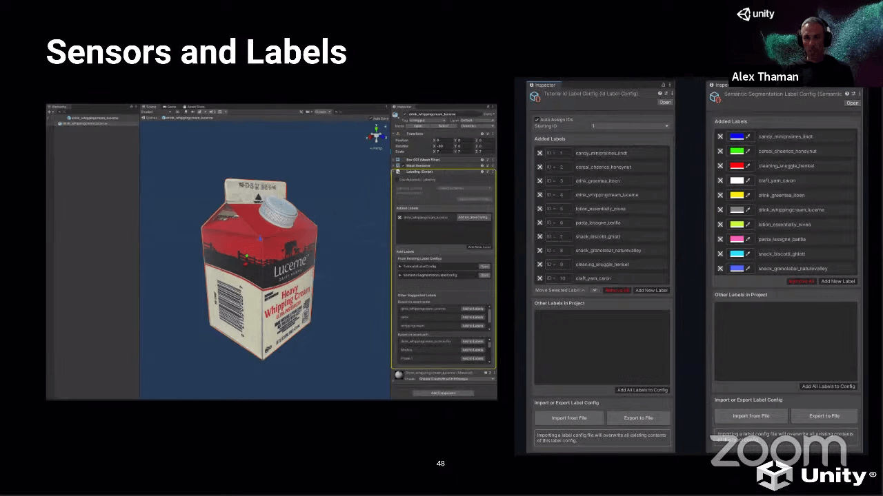Click Export to File in Semantic Segmentation config
883x496 pixels.
(x=824, y=415)
